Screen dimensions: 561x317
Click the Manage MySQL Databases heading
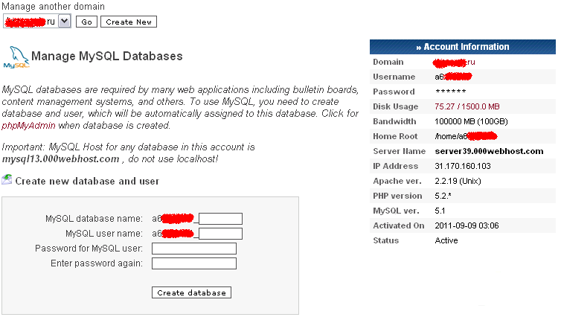click(107, 56)
